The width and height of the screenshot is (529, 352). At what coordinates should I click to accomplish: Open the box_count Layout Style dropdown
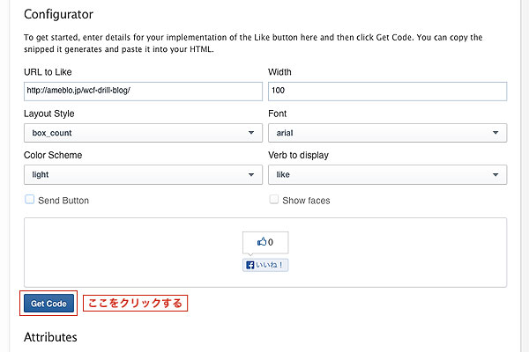pos(143,133)
